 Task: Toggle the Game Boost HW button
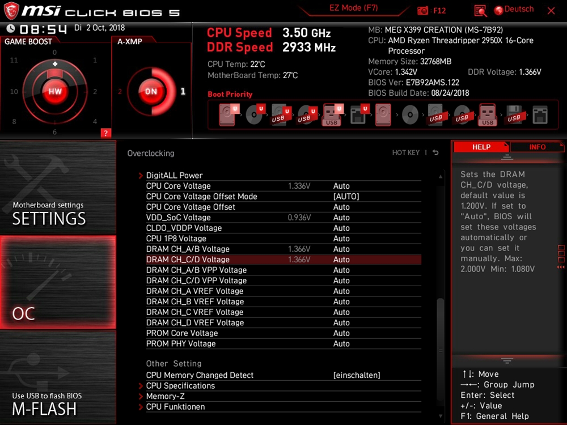point(55,91)
